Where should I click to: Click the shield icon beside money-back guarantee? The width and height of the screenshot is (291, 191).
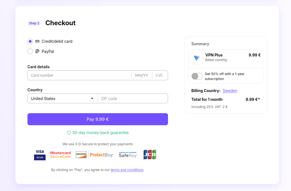point(69,133)
